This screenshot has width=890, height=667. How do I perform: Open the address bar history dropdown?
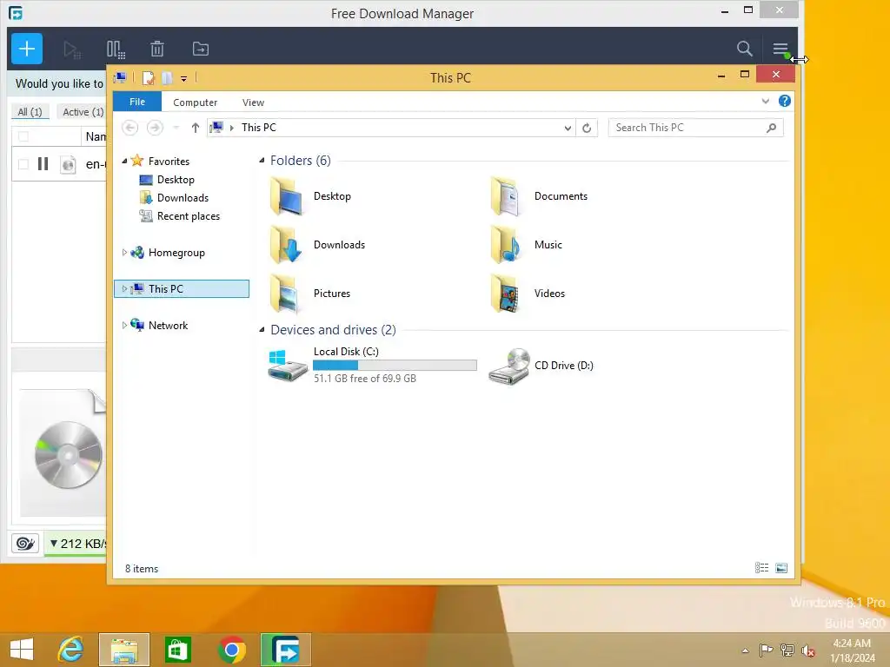click(x=568, y=129)
